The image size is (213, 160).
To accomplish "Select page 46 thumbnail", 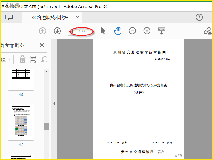I will (21, 79).
